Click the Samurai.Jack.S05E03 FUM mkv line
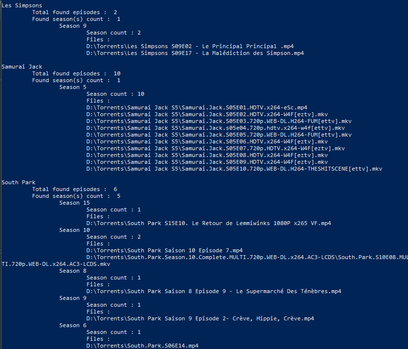This screenshot has width=408, height=349. (219, 121)
